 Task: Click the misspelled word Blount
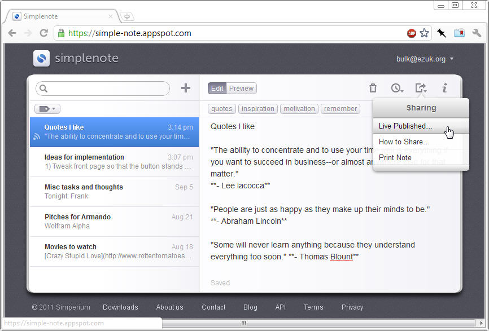point(341,257)
